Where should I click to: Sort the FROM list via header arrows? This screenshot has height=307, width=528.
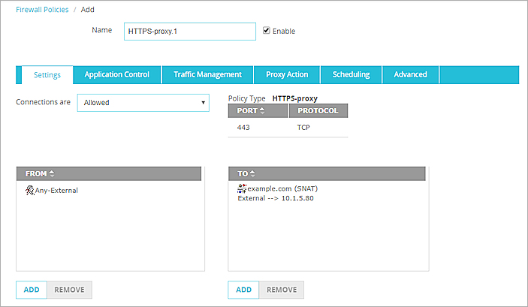[51, 173]
